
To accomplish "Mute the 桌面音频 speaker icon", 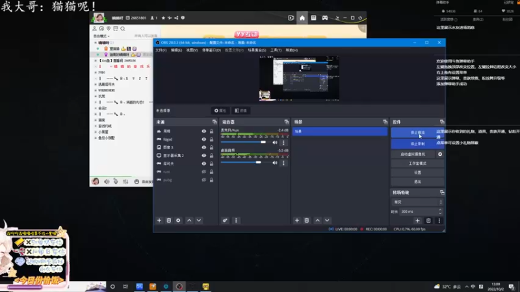I will pyautogui.click(x=275, y=163).
